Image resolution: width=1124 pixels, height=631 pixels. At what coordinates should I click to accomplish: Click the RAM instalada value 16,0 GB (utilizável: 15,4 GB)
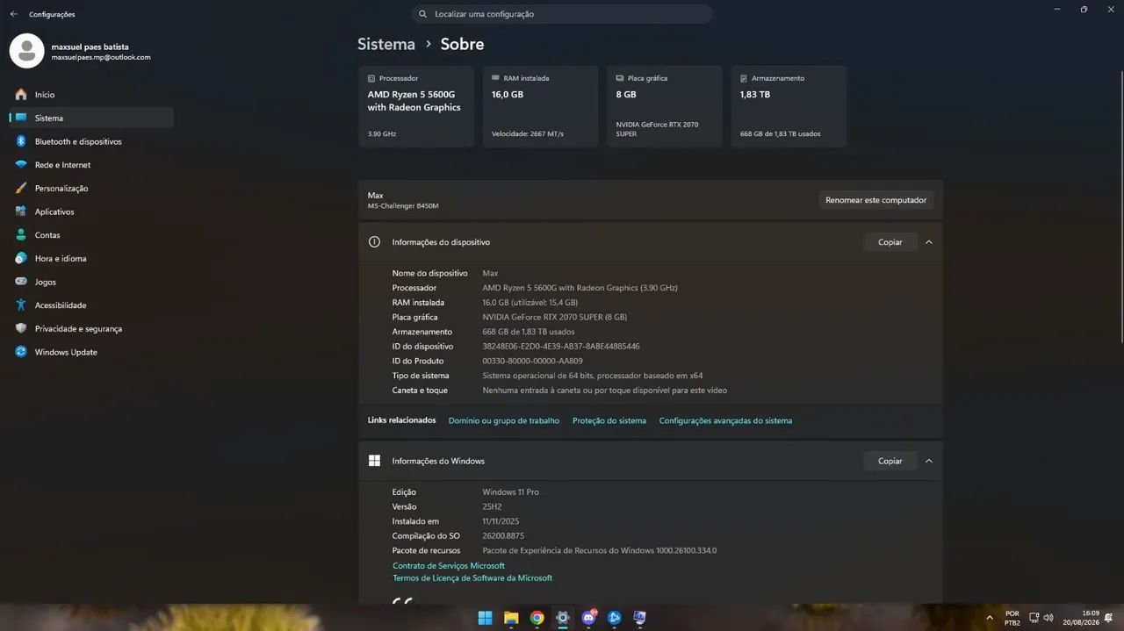tap(530, 303)
